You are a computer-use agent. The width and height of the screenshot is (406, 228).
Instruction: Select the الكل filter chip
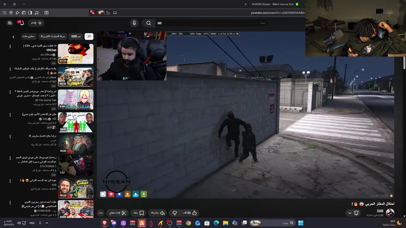89,36
